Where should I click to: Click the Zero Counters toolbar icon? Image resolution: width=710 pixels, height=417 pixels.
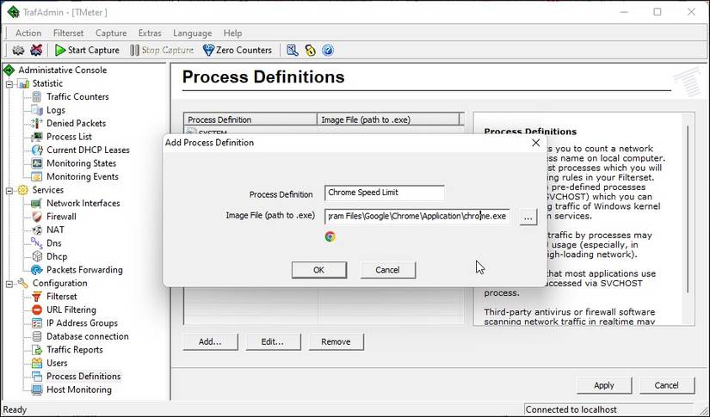[x=208, y=50]
